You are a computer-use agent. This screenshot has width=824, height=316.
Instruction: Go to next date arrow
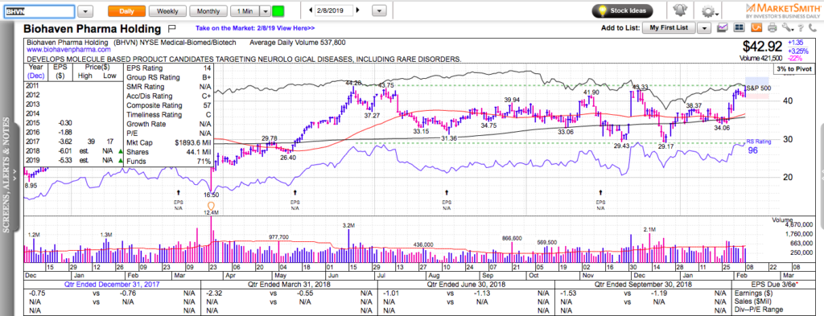[x=358, y=10]
